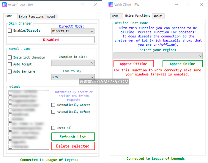
Task: Open the DirectX Mode dropdown
Action: click(x=73, y=31)
